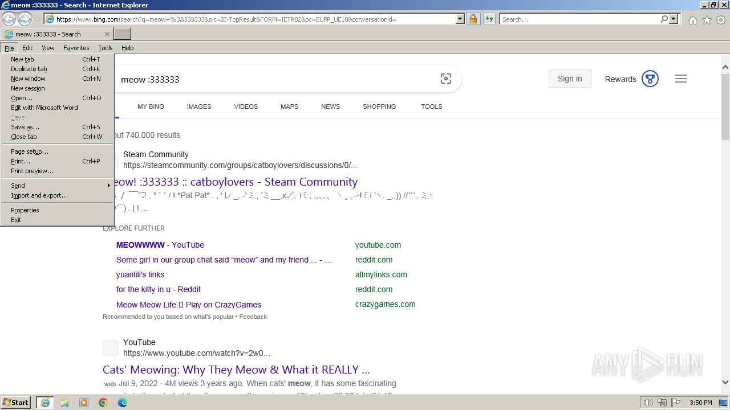Choose Duplicate tab menu entry
This screenshot has height=410, width=730.
click(x=57, y=69)
